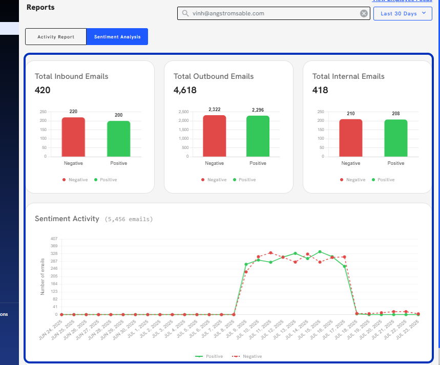Click the red Negative bar in Outbound chart
This screenshot has height=365, width=440.
tap(215, 136)
